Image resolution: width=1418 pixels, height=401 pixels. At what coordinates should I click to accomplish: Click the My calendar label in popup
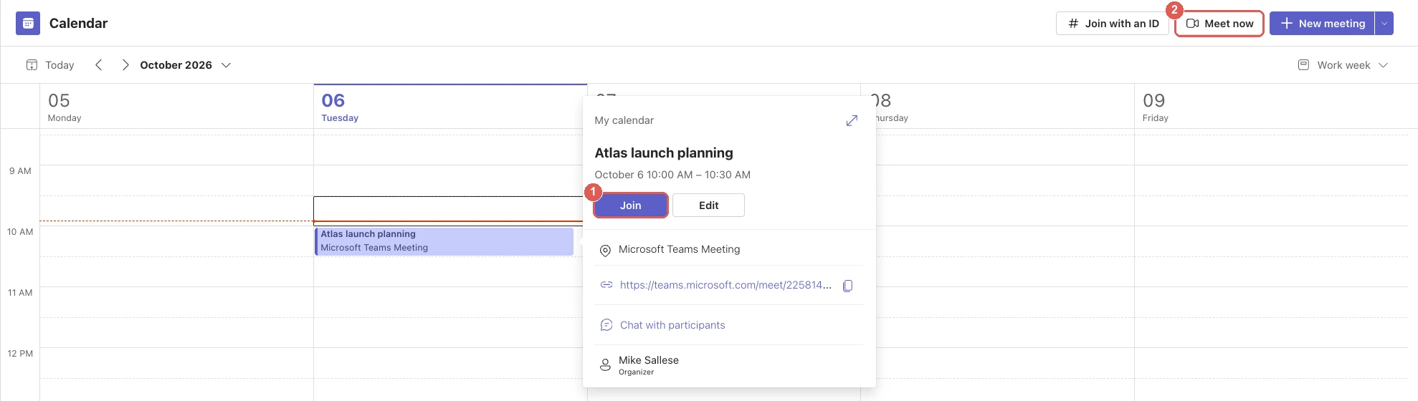point(624,120)
